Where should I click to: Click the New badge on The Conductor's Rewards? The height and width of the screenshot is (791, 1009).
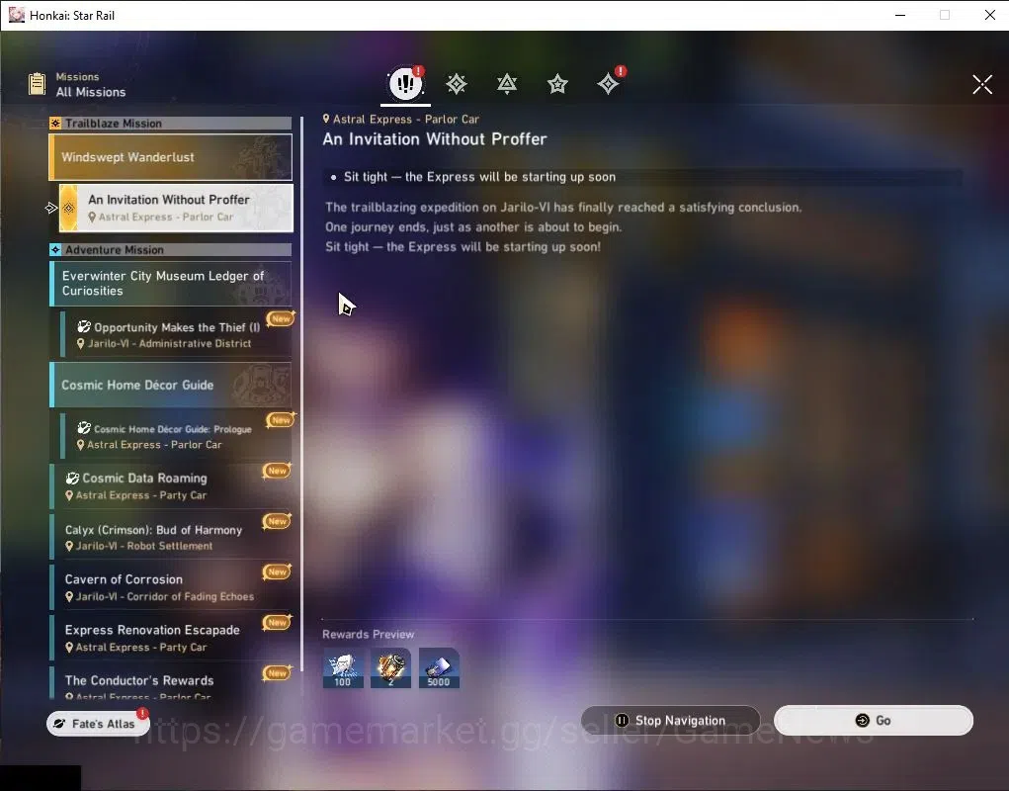[278, 672]
